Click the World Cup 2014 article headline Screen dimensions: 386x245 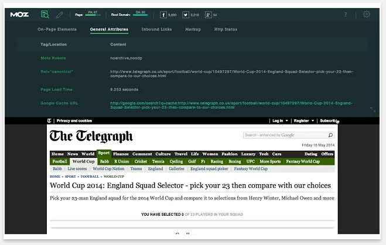click(x=190, y=185)
